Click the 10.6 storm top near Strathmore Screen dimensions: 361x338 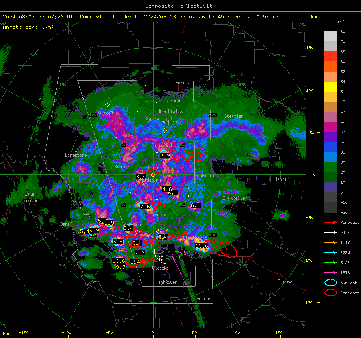coord(202,246)
